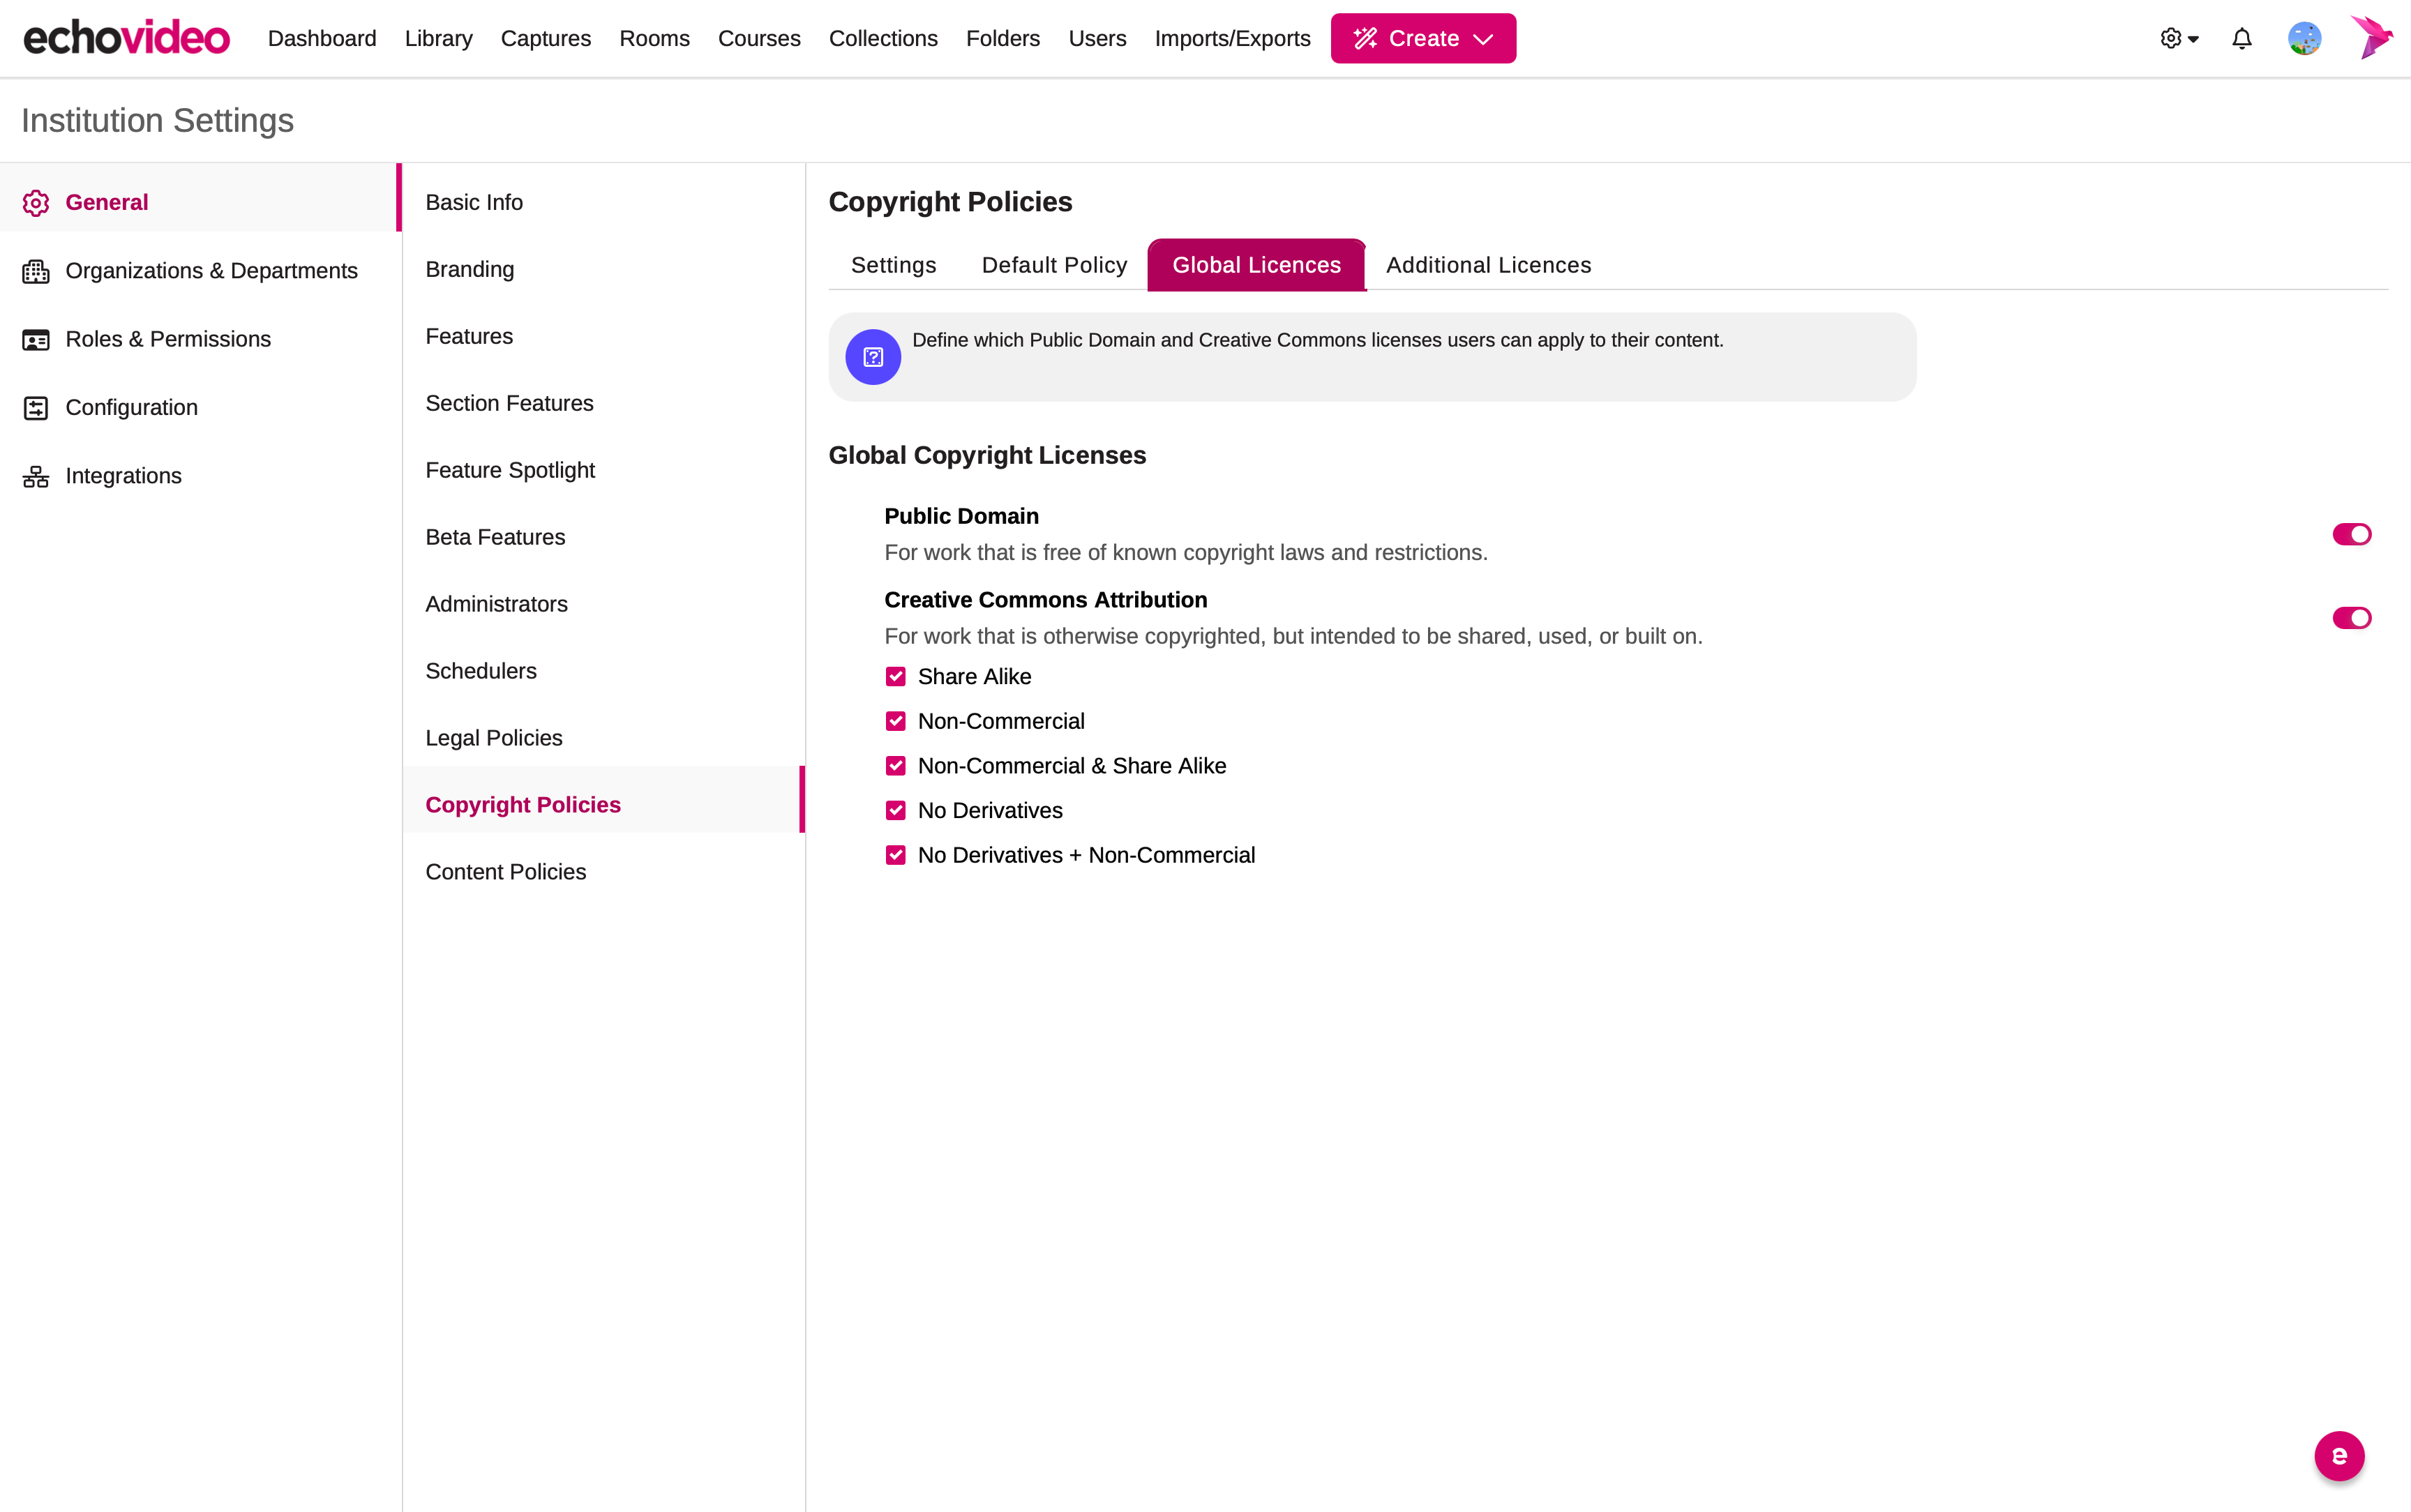This screenshot has height=1512, width=2411.
Task: Open Imports/Exports in top navigation
Action: coord(1232,38)
